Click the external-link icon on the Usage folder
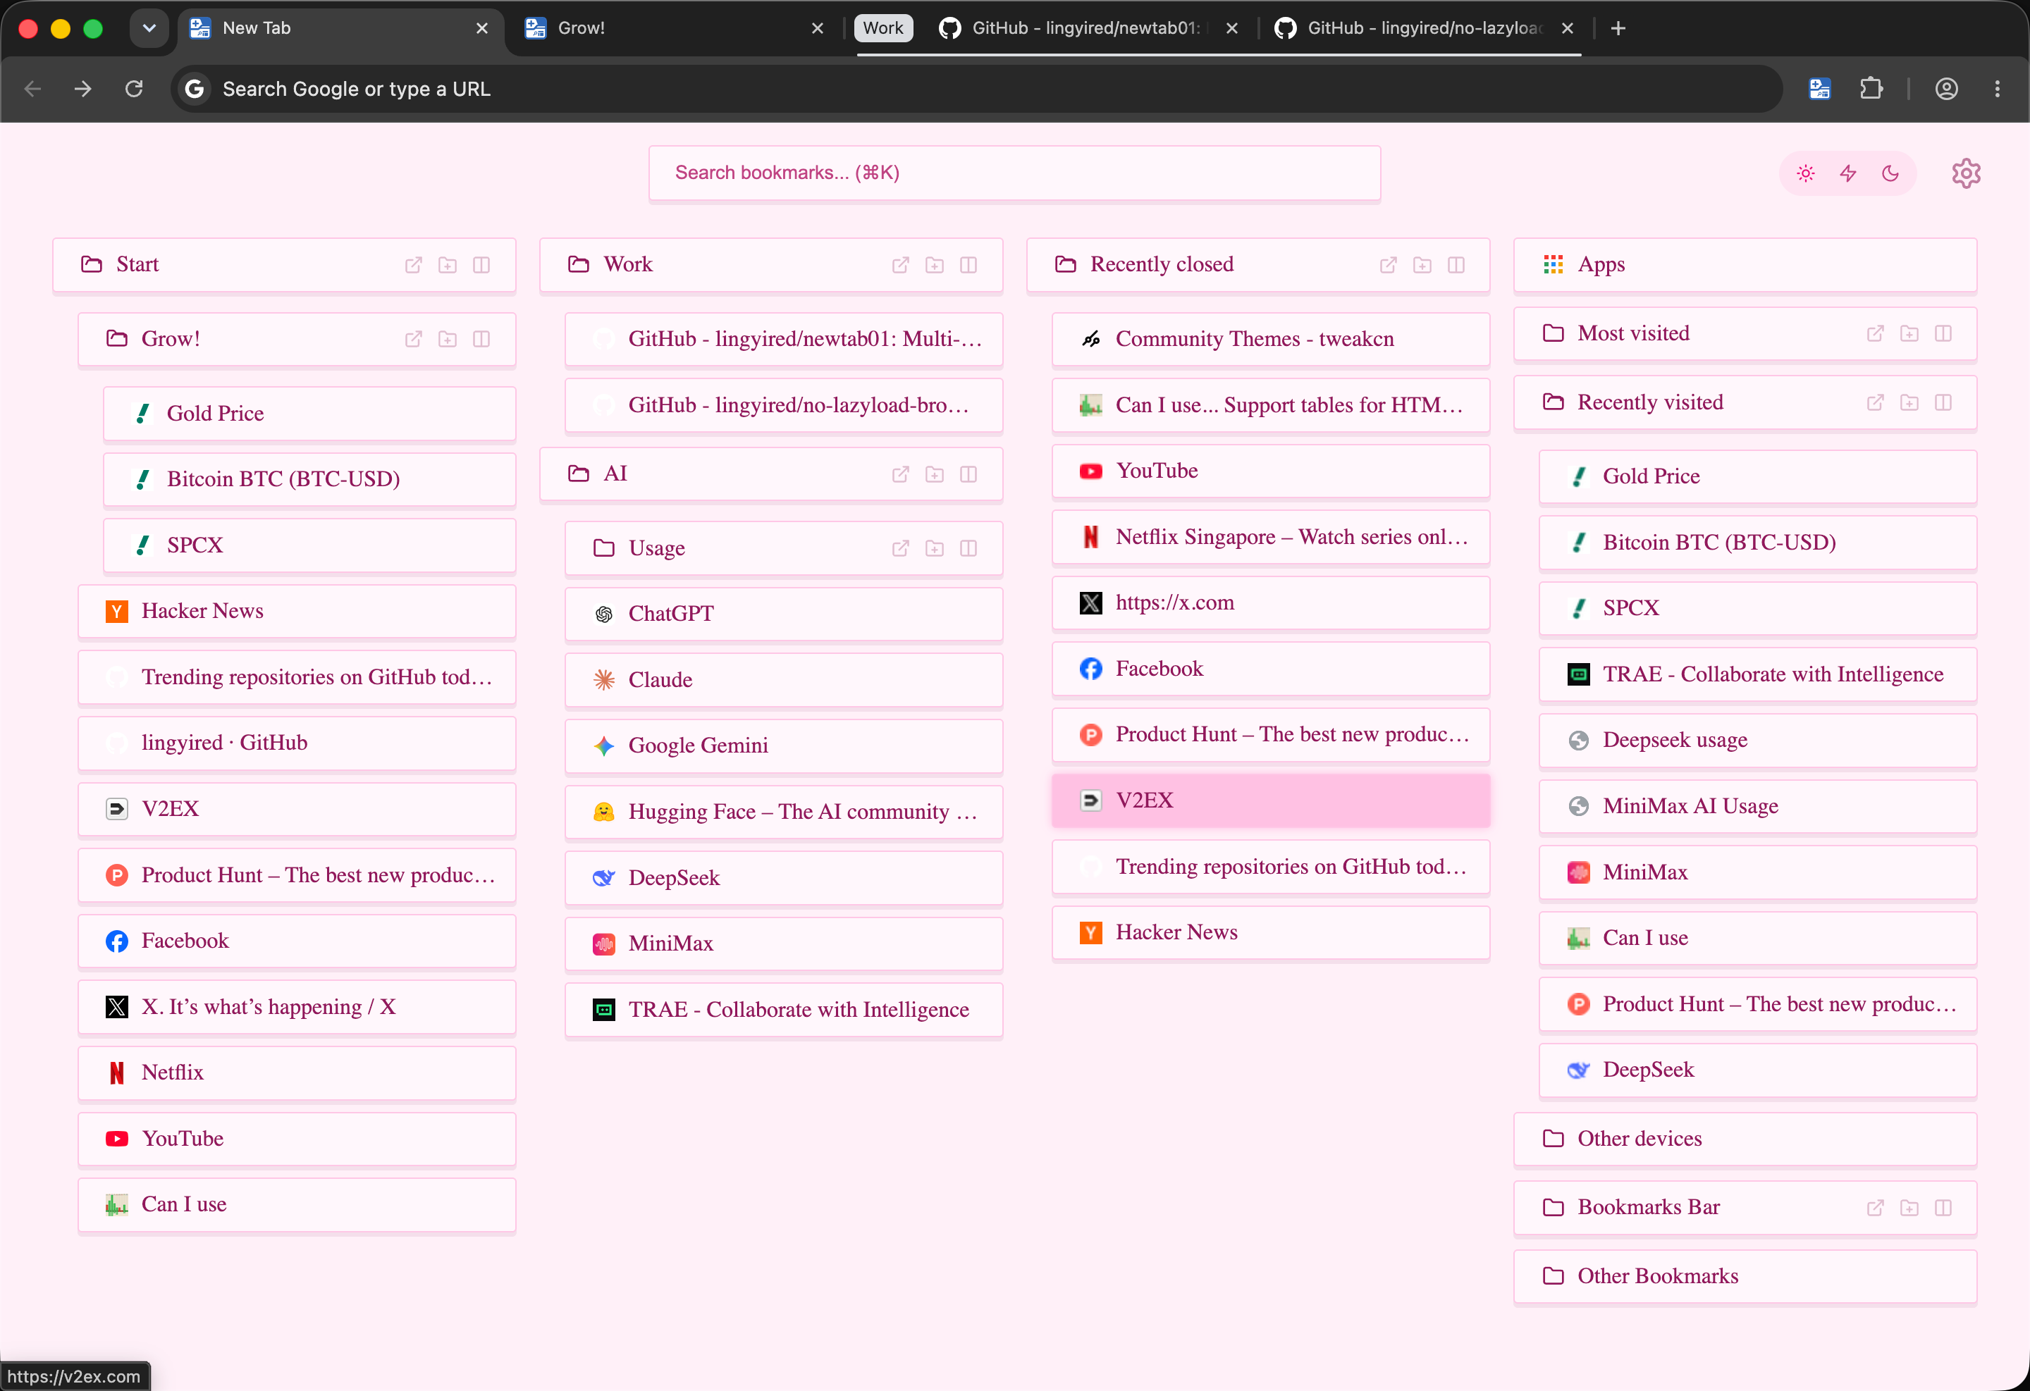Image resolution: width=2030 pixels, height=1391 pixels. (x=901, y=548)
